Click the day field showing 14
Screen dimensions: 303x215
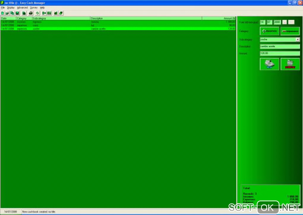point(262,22)
